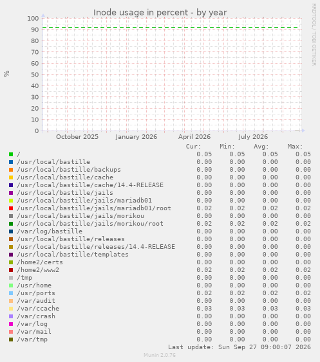This screenshot has height=362, width=320.
Task: Click the October 2025 axis label
Action: pos(77,137)
